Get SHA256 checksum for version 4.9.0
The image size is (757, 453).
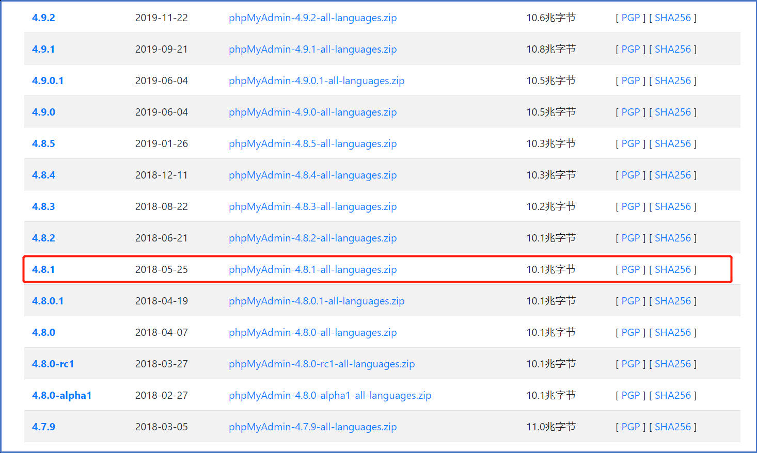coord(673,112)
